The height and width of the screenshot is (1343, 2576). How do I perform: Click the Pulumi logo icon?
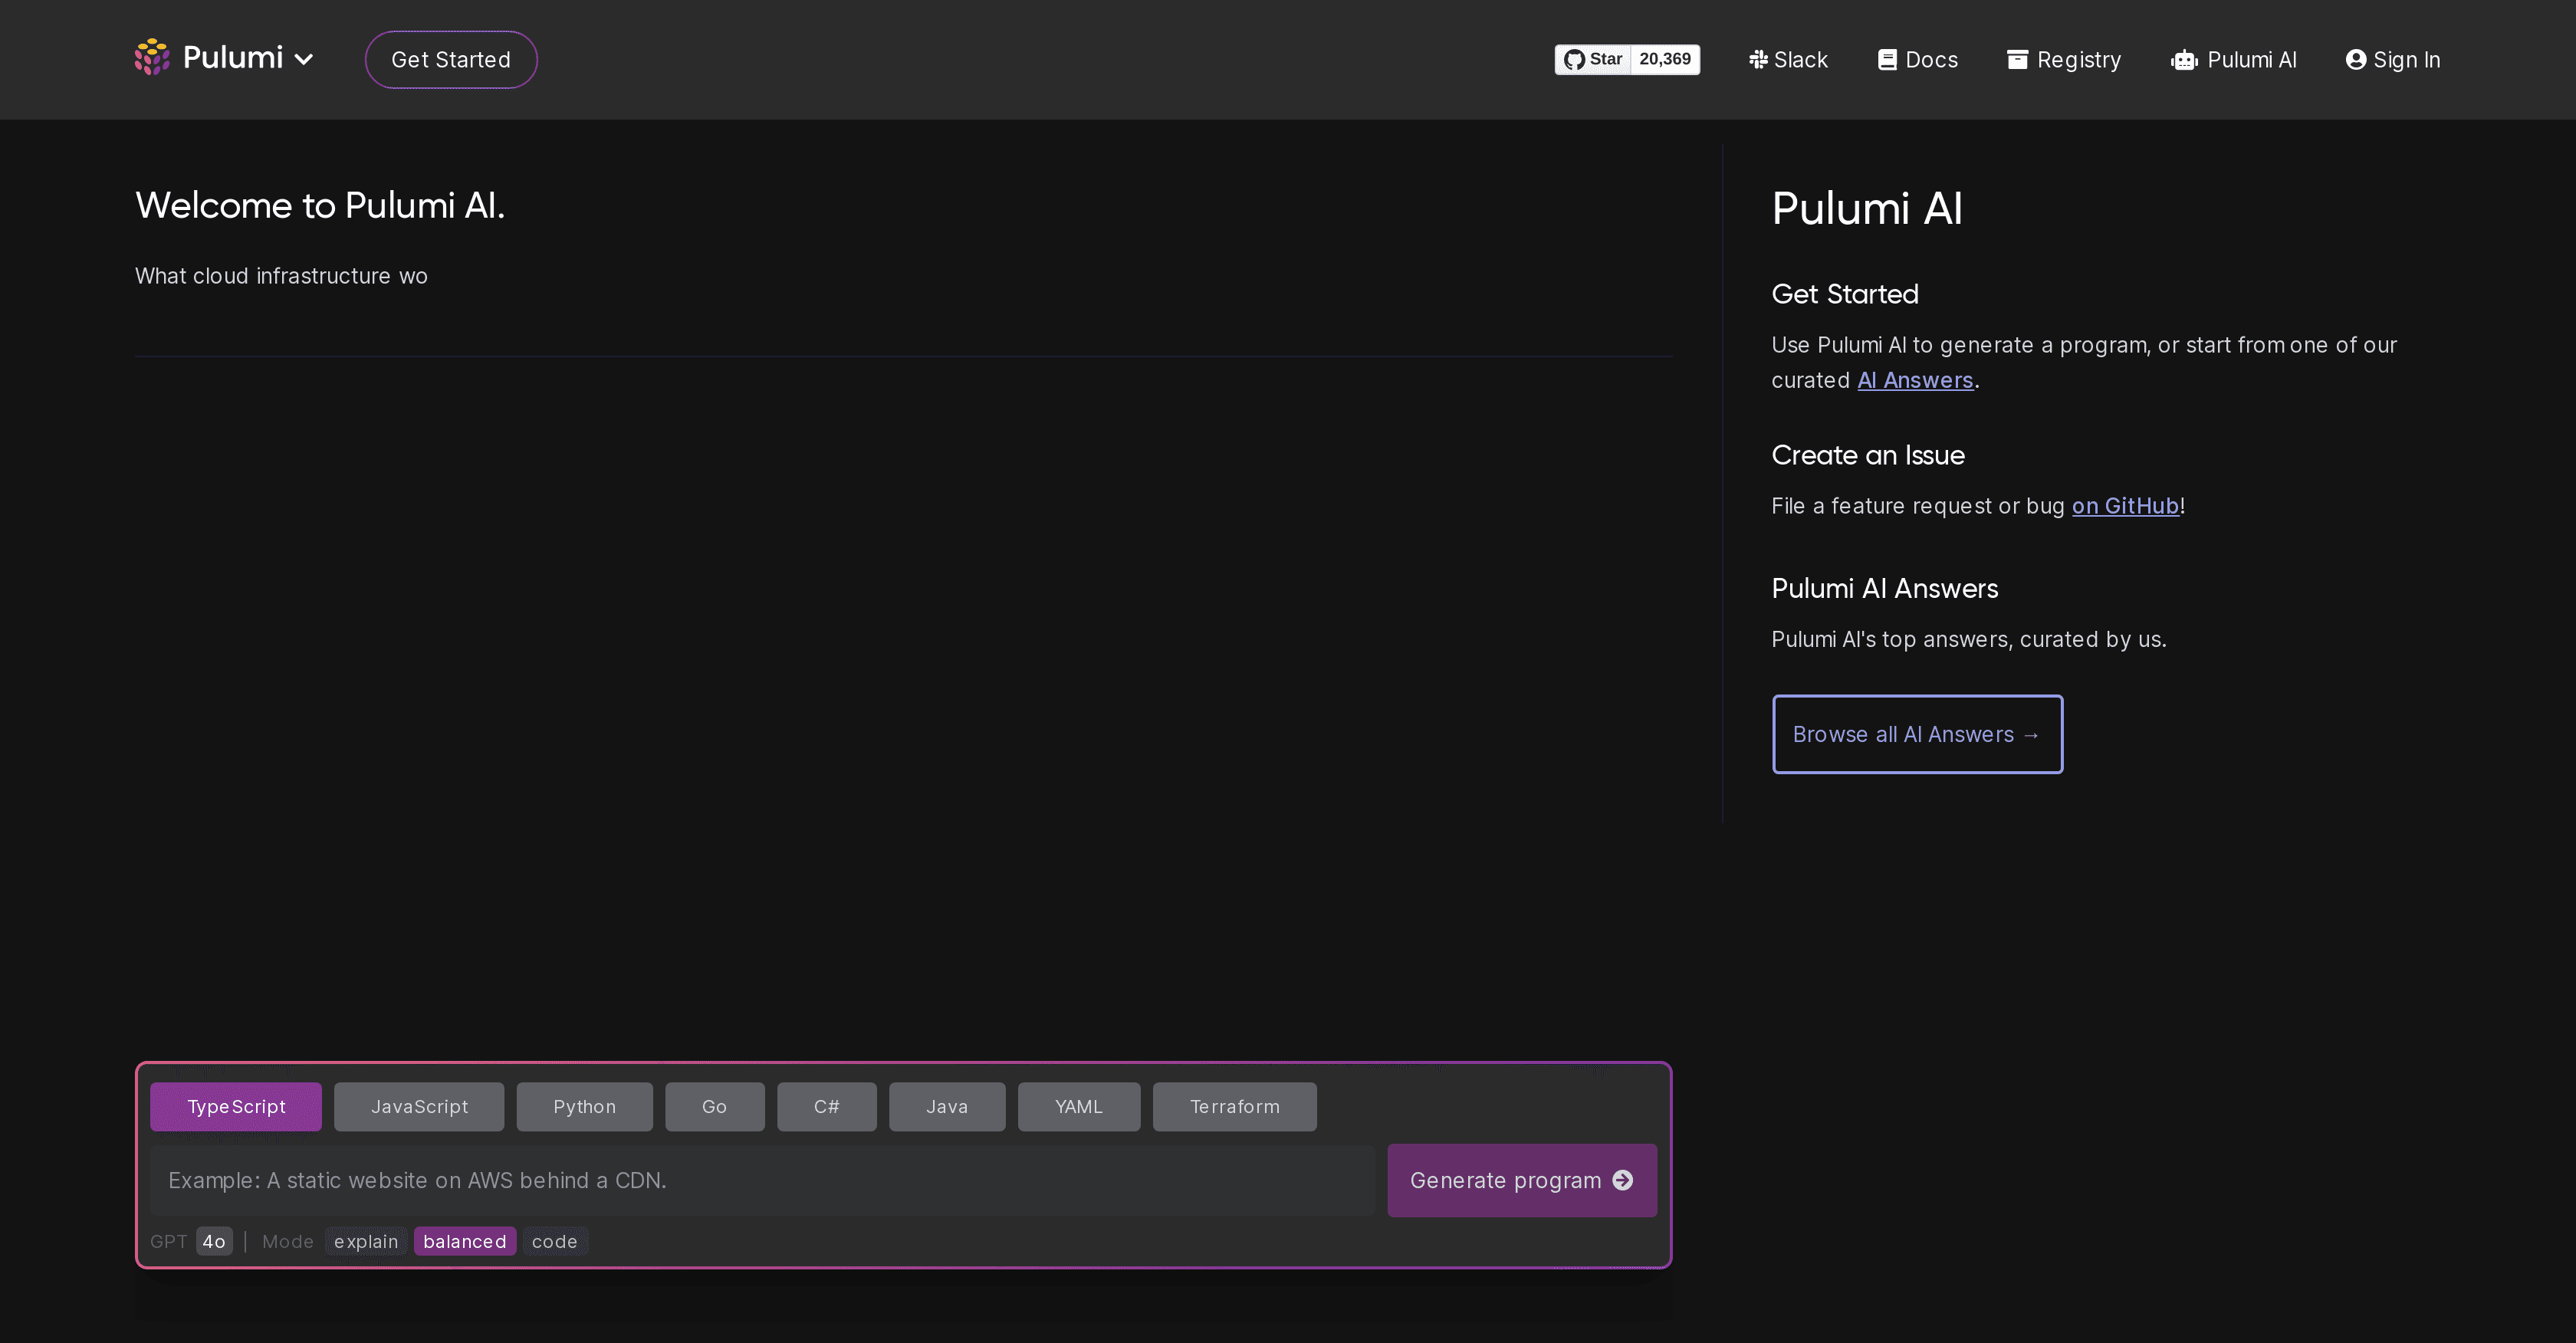point(152,58)
